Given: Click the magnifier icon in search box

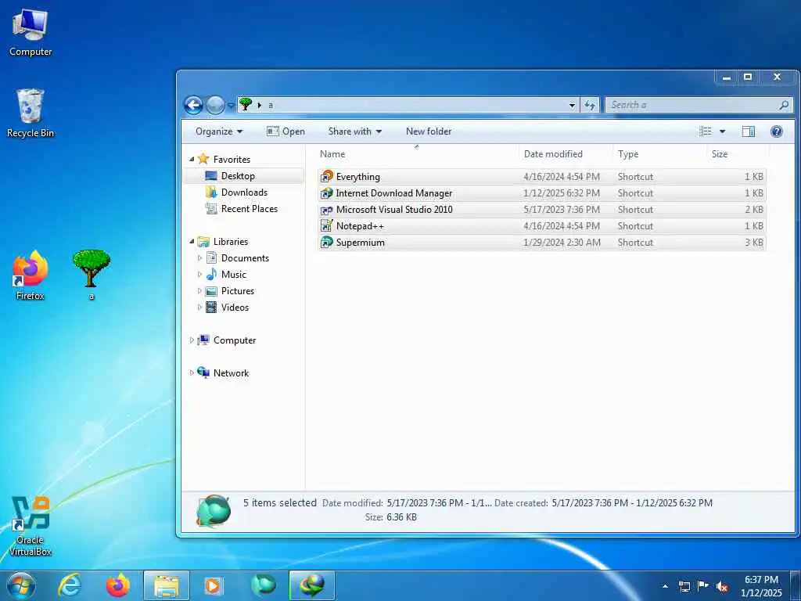Looking at the screenshot, I should pyautogui.click(x=784, y=106).
